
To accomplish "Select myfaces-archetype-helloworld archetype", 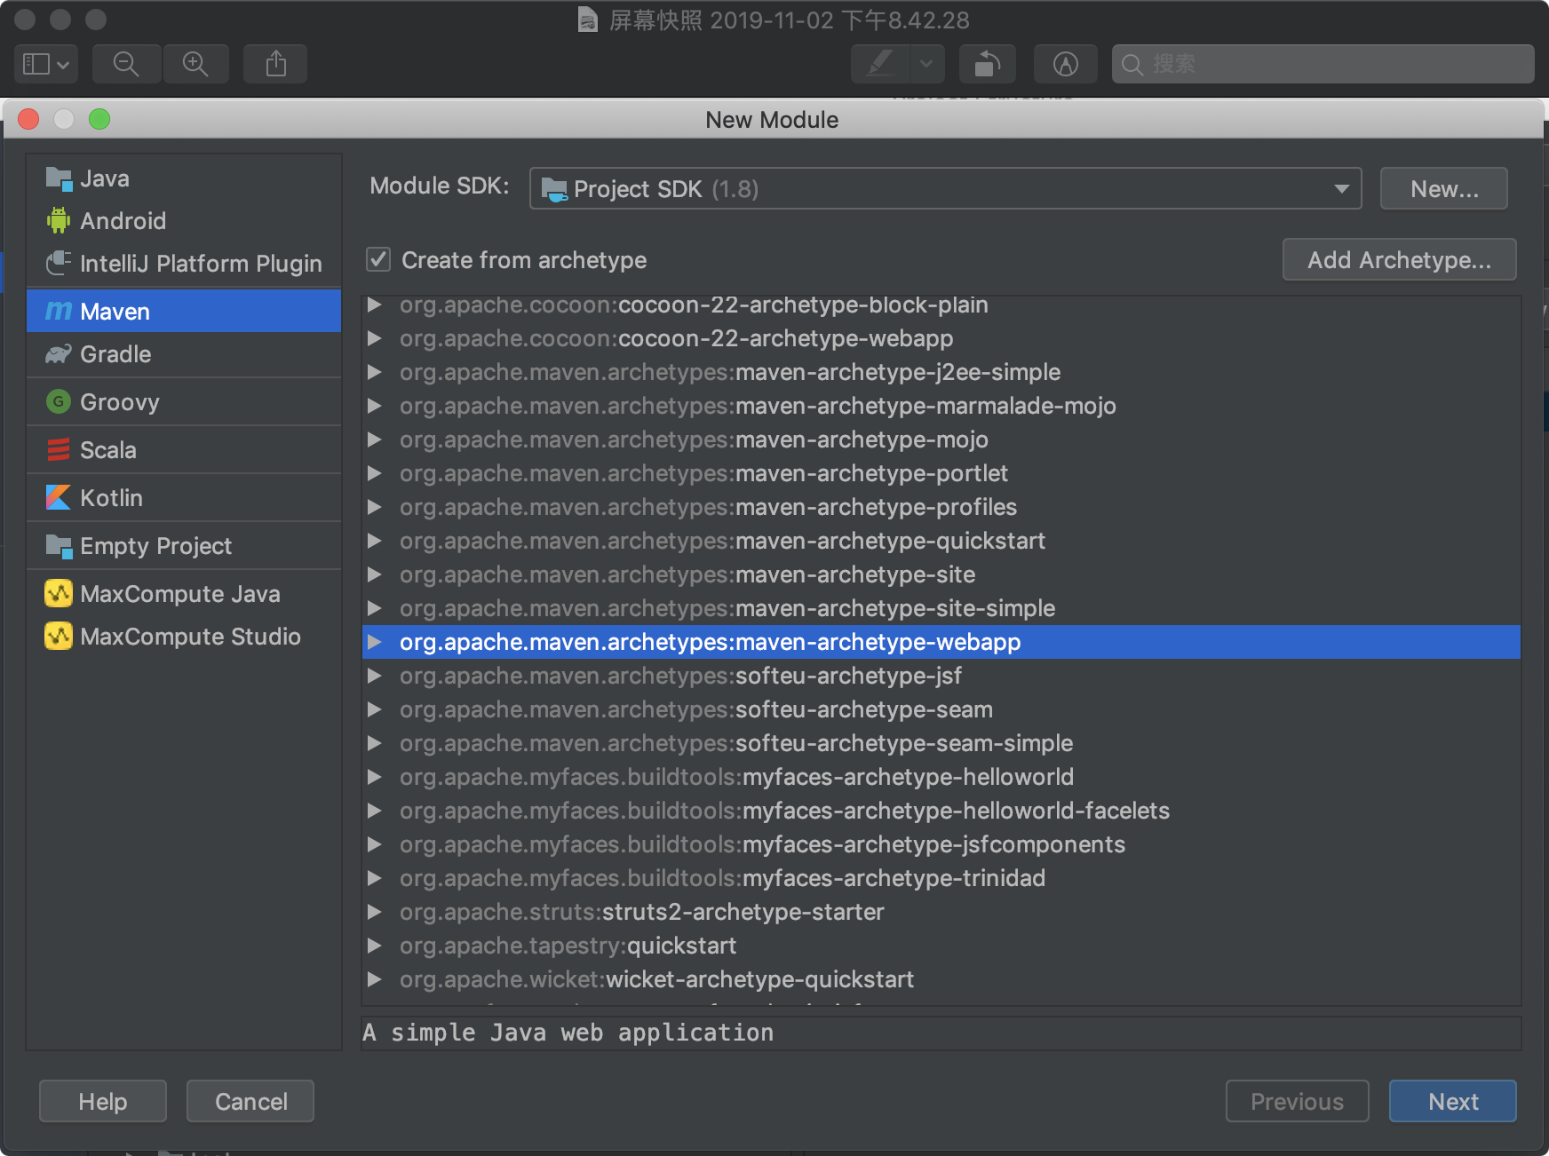I will coord(941,777).
